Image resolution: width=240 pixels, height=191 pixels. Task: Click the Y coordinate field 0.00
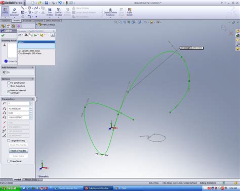18,113
